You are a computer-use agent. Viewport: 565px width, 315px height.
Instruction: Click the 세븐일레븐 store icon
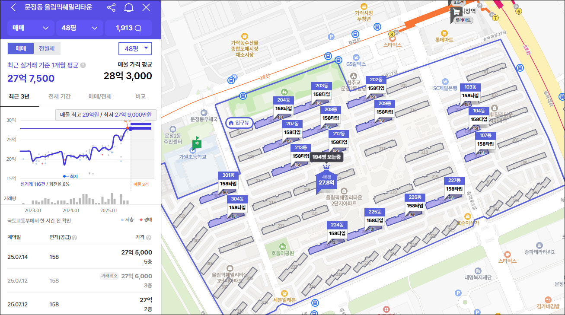pyautogui.click(x=284, y=293)
